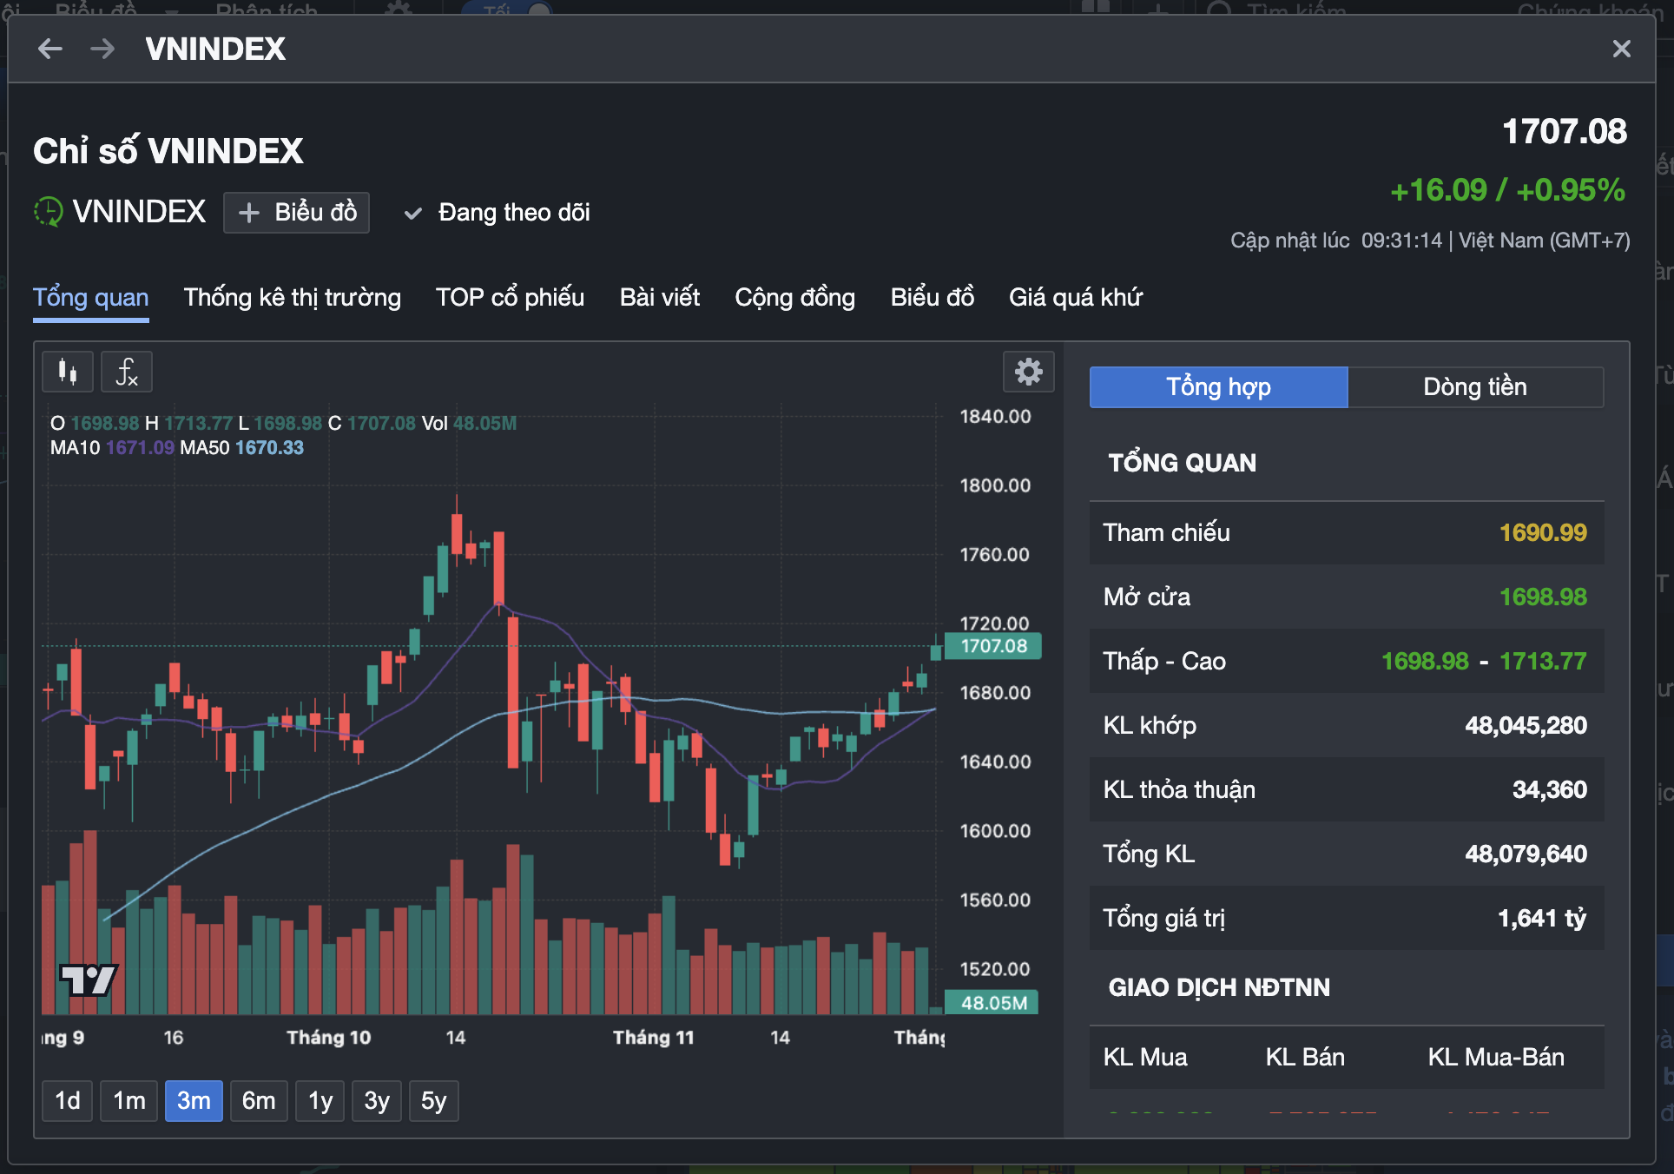The image size is (1674, 1174).
Task: Select the 'Cộng đồng' link
Action: [794, 297]
